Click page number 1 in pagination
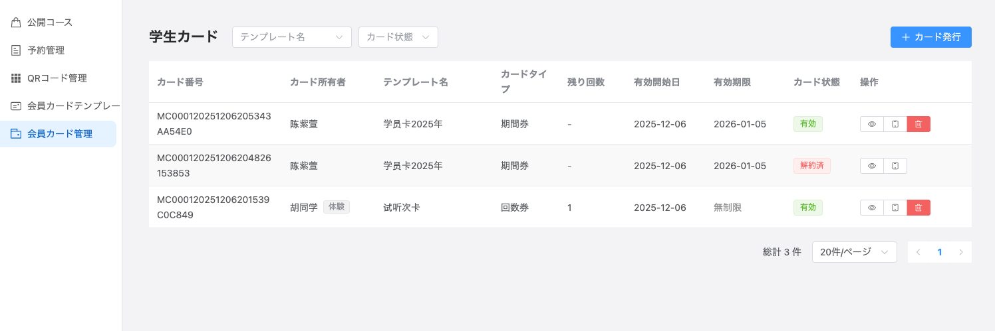 pyautogui.click(x=939, y=252)
